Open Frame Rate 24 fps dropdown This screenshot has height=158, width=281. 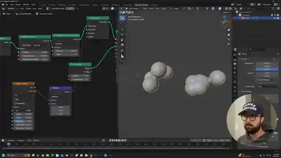[267, 87]
